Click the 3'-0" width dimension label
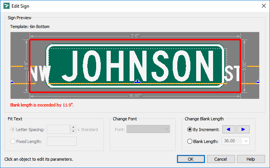Image resolution: width=270 pixels, height=168 pixels. (135, 36)
